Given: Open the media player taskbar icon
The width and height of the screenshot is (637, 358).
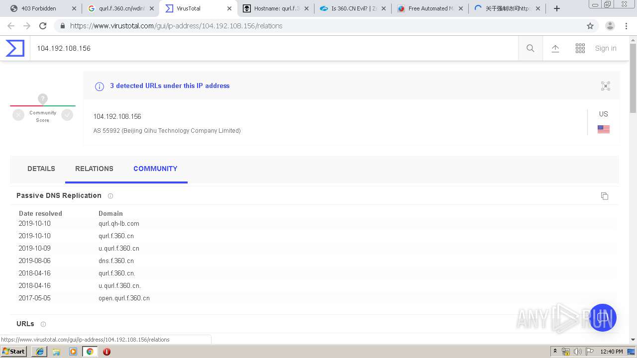Looking at the screenshot, I should 73,352.
